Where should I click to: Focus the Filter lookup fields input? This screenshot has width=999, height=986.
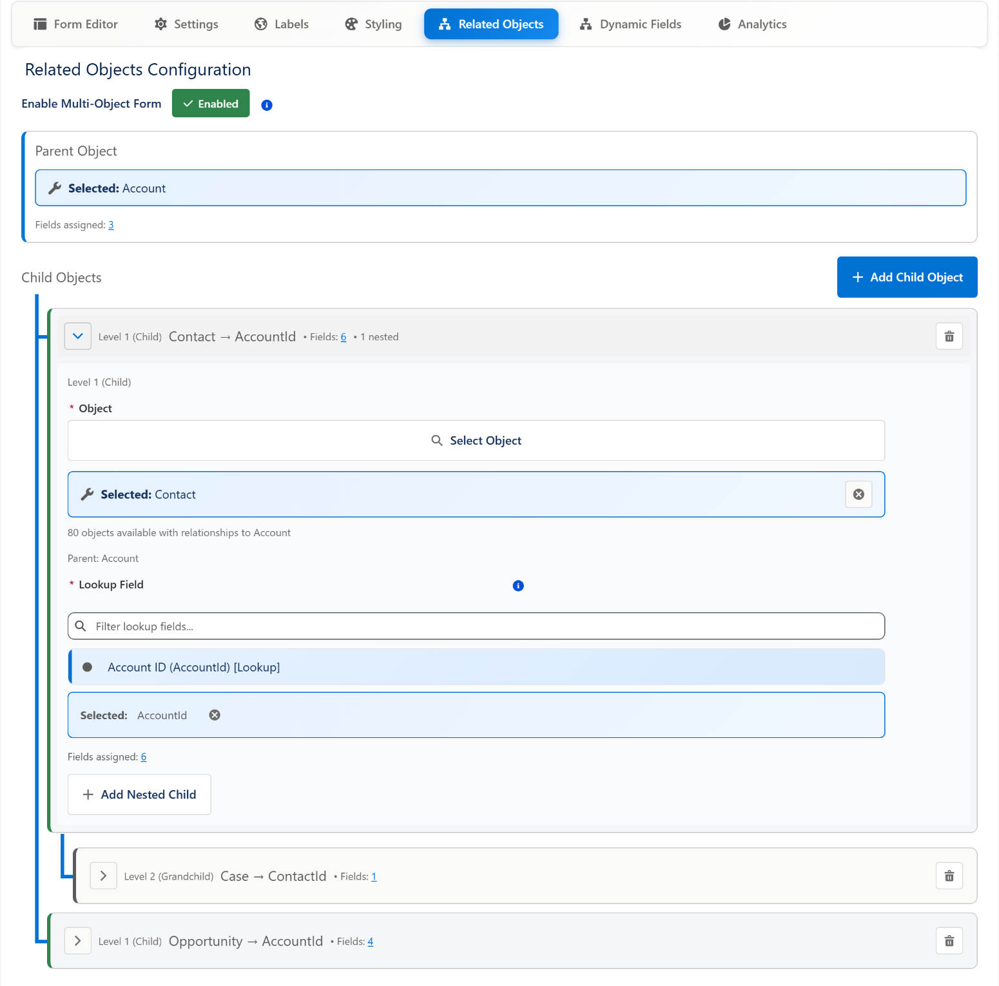(x=476, y=626)
